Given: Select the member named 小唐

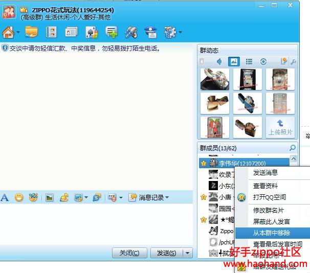Looking at the screenshot, I should (217, 197).
